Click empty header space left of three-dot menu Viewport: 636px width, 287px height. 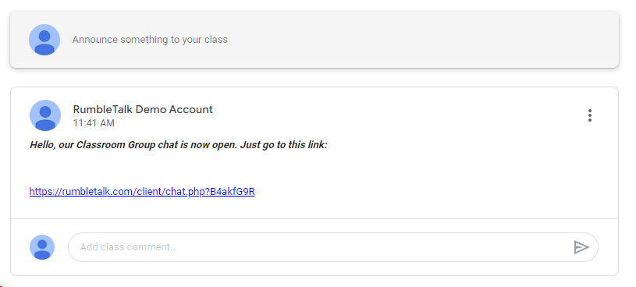397,115
